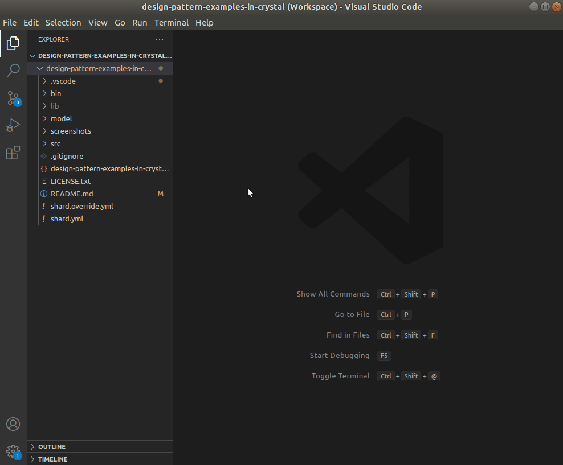Click the M status badge on README.md
Viewport: 563px width, 465px height.
click(x=161, y=194)
